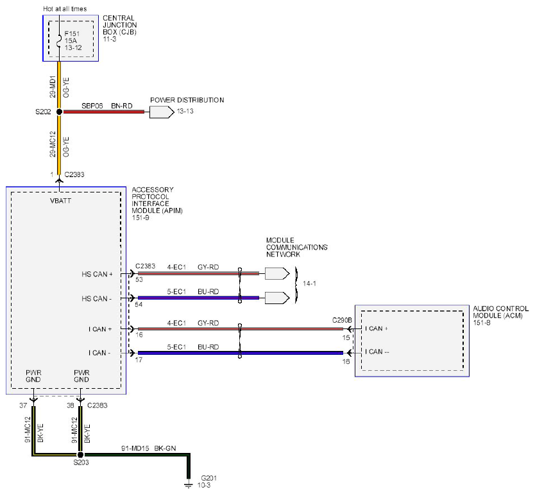Click the "F151" fuse designation
This screenshot has width=535, height=494.
tap(72, 34)
